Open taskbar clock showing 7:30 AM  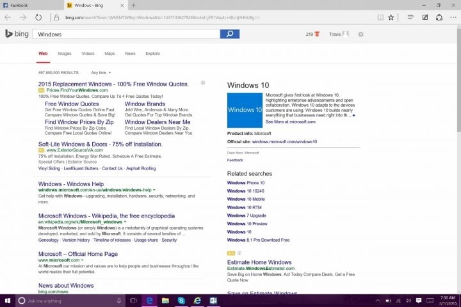(x=448, y=301)
